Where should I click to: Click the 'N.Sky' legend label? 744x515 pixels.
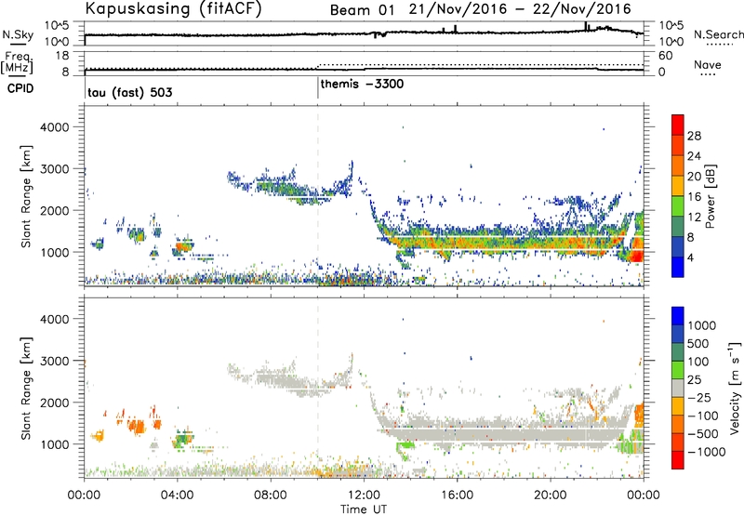tap(18, 34)
